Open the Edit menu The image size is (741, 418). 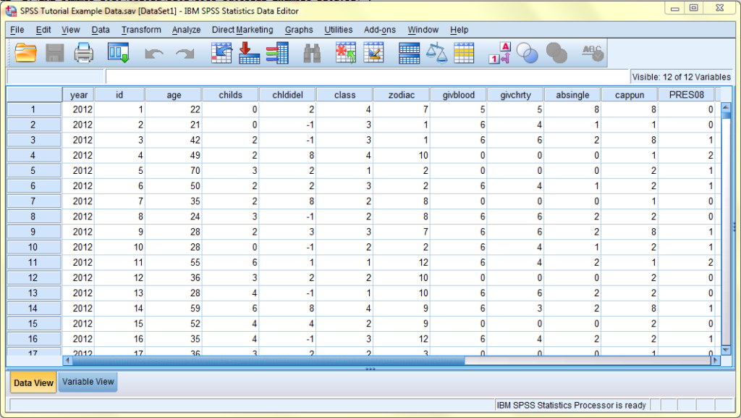[x=43, y=30]
